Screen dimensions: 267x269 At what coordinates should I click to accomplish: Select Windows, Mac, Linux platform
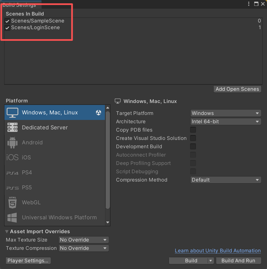click(x=55, y=112)
